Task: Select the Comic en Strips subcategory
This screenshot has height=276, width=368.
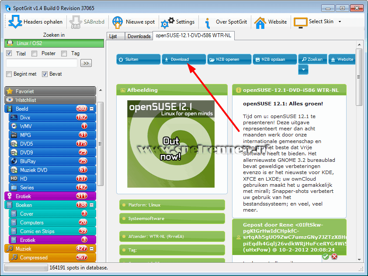Action: click(x=52, y=231)
